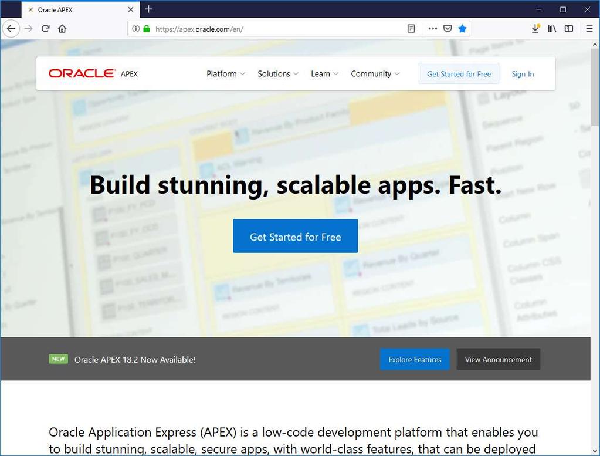Click the View Announcement button
The image size is (600, 456).
pos(498,359)
